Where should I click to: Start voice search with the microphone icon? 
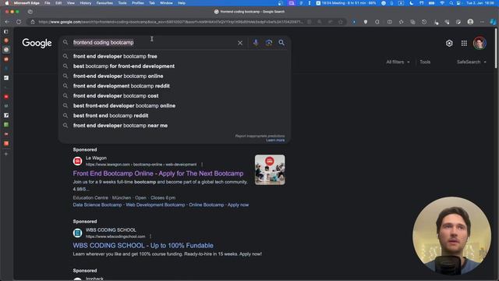[x=256, y=43]
